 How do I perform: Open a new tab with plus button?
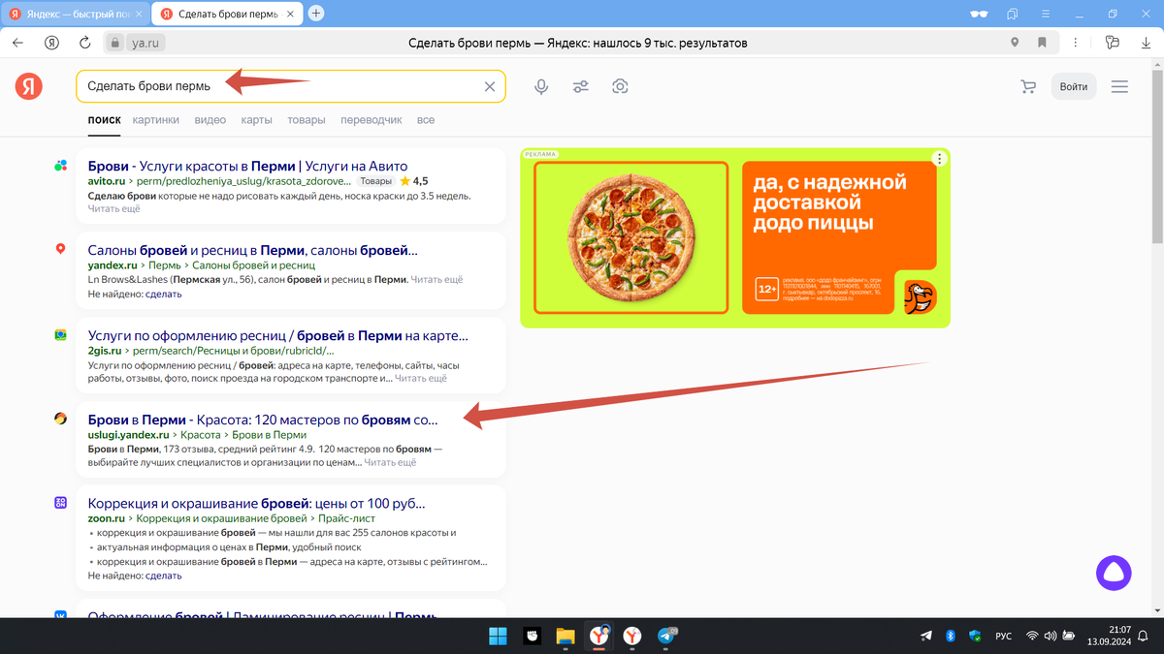(x=316, y=14)
